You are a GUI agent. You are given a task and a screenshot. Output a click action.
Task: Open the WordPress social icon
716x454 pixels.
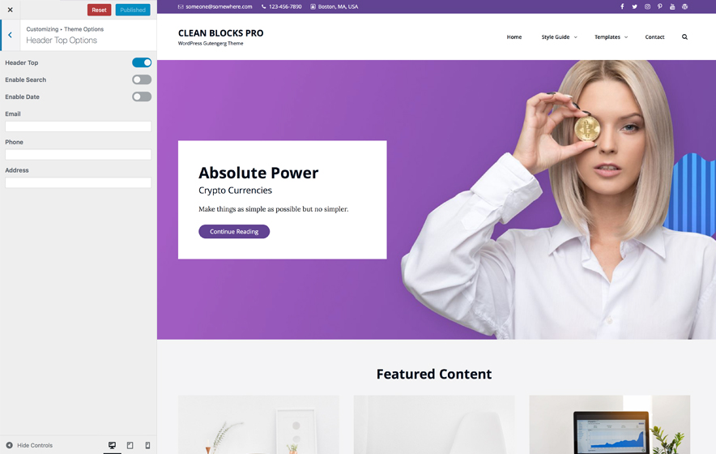(x=684, y=6)
